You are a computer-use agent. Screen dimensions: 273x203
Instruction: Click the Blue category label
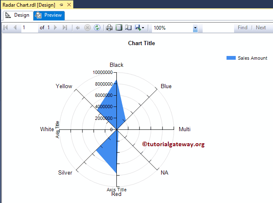(x=166, y=86)
